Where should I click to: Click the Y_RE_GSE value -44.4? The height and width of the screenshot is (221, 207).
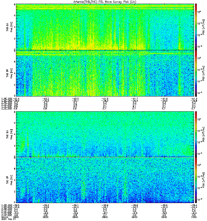pyautogui.click(x=194, y=207)
